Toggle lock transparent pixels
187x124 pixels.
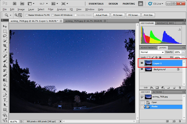pos(149,57)
